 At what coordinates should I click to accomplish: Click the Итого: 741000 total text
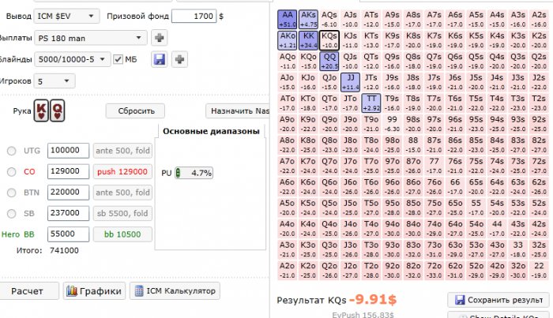47,251
